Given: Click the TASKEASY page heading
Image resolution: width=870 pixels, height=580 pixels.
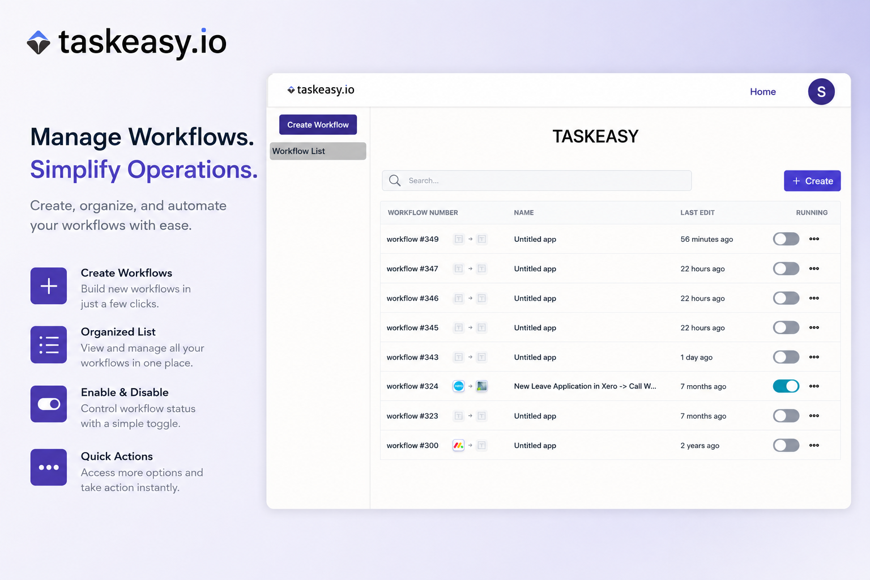Looking at the screenshot, I should click(595, 137).
